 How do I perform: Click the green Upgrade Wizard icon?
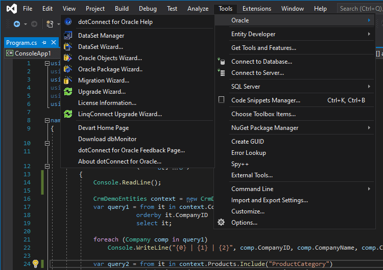[68, 92]
